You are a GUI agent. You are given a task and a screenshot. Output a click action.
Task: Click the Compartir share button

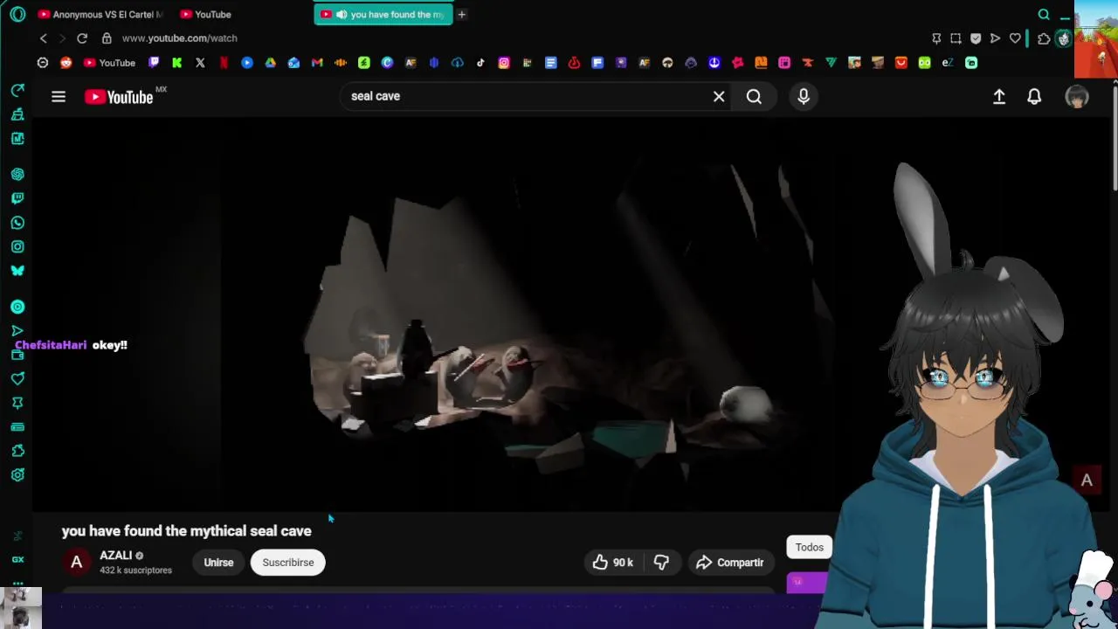pyautogui.click(x=730, y=563)
